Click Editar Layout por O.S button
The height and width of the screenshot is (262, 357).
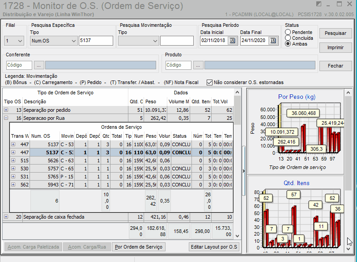click(214, 247)
